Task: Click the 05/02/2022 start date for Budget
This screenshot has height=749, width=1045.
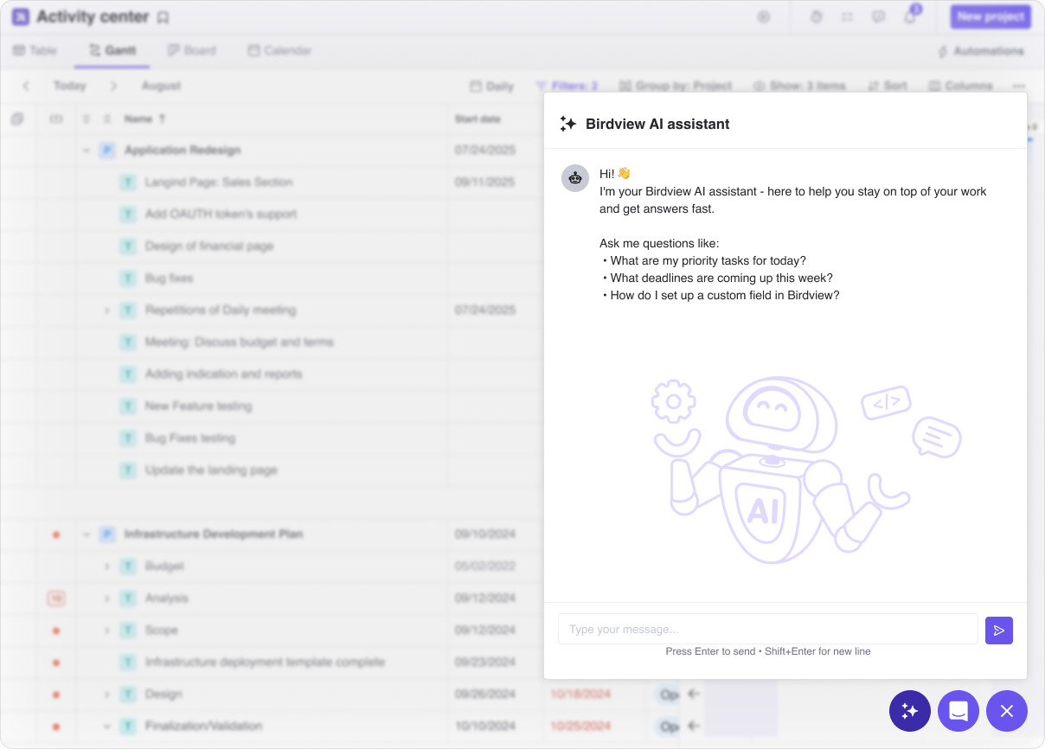Action: [485, 567]
